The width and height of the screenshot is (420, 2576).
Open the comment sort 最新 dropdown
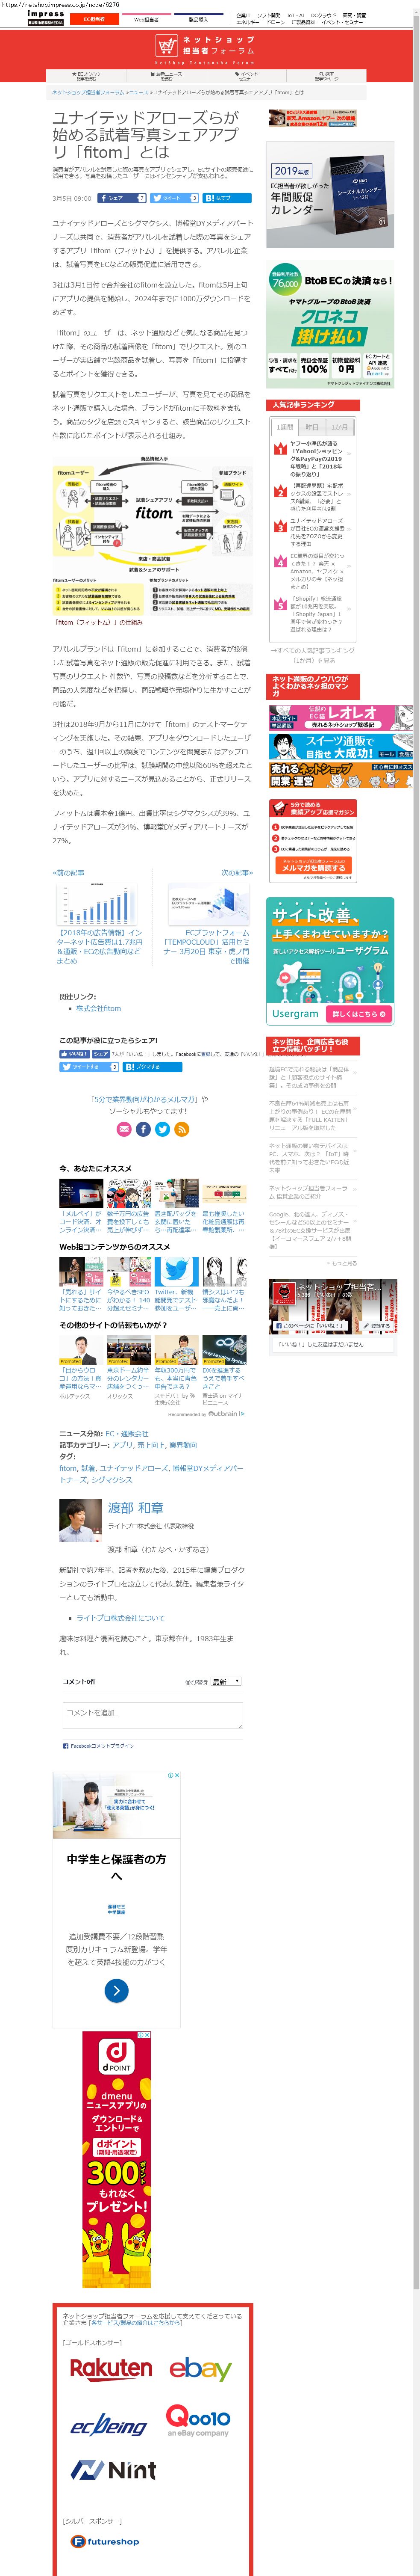click(x=226, y=1681)
